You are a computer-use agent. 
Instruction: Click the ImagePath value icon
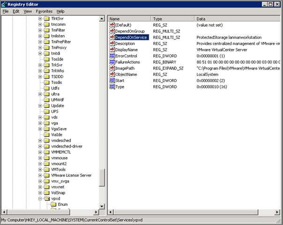coord(112,68)
